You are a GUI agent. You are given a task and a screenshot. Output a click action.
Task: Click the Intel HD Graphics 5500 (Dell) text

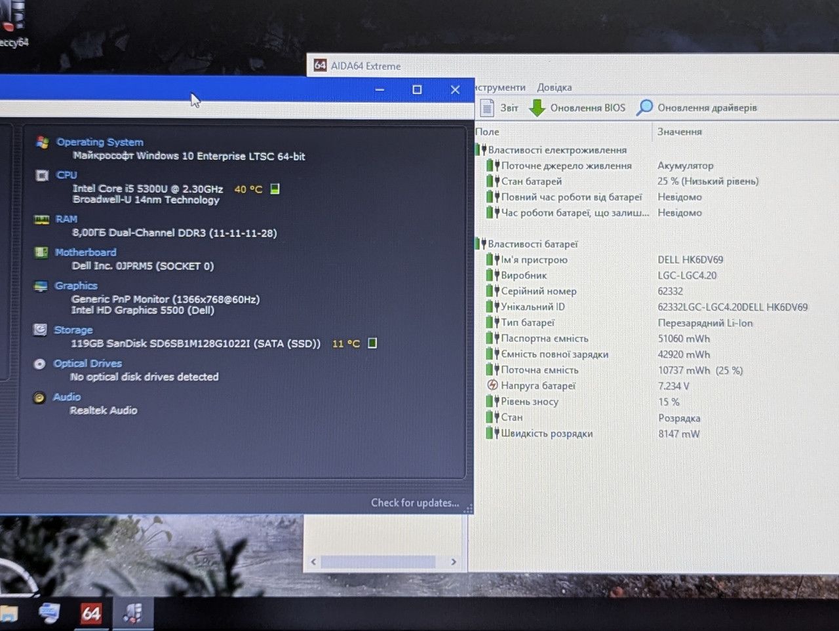click(143, 311)
